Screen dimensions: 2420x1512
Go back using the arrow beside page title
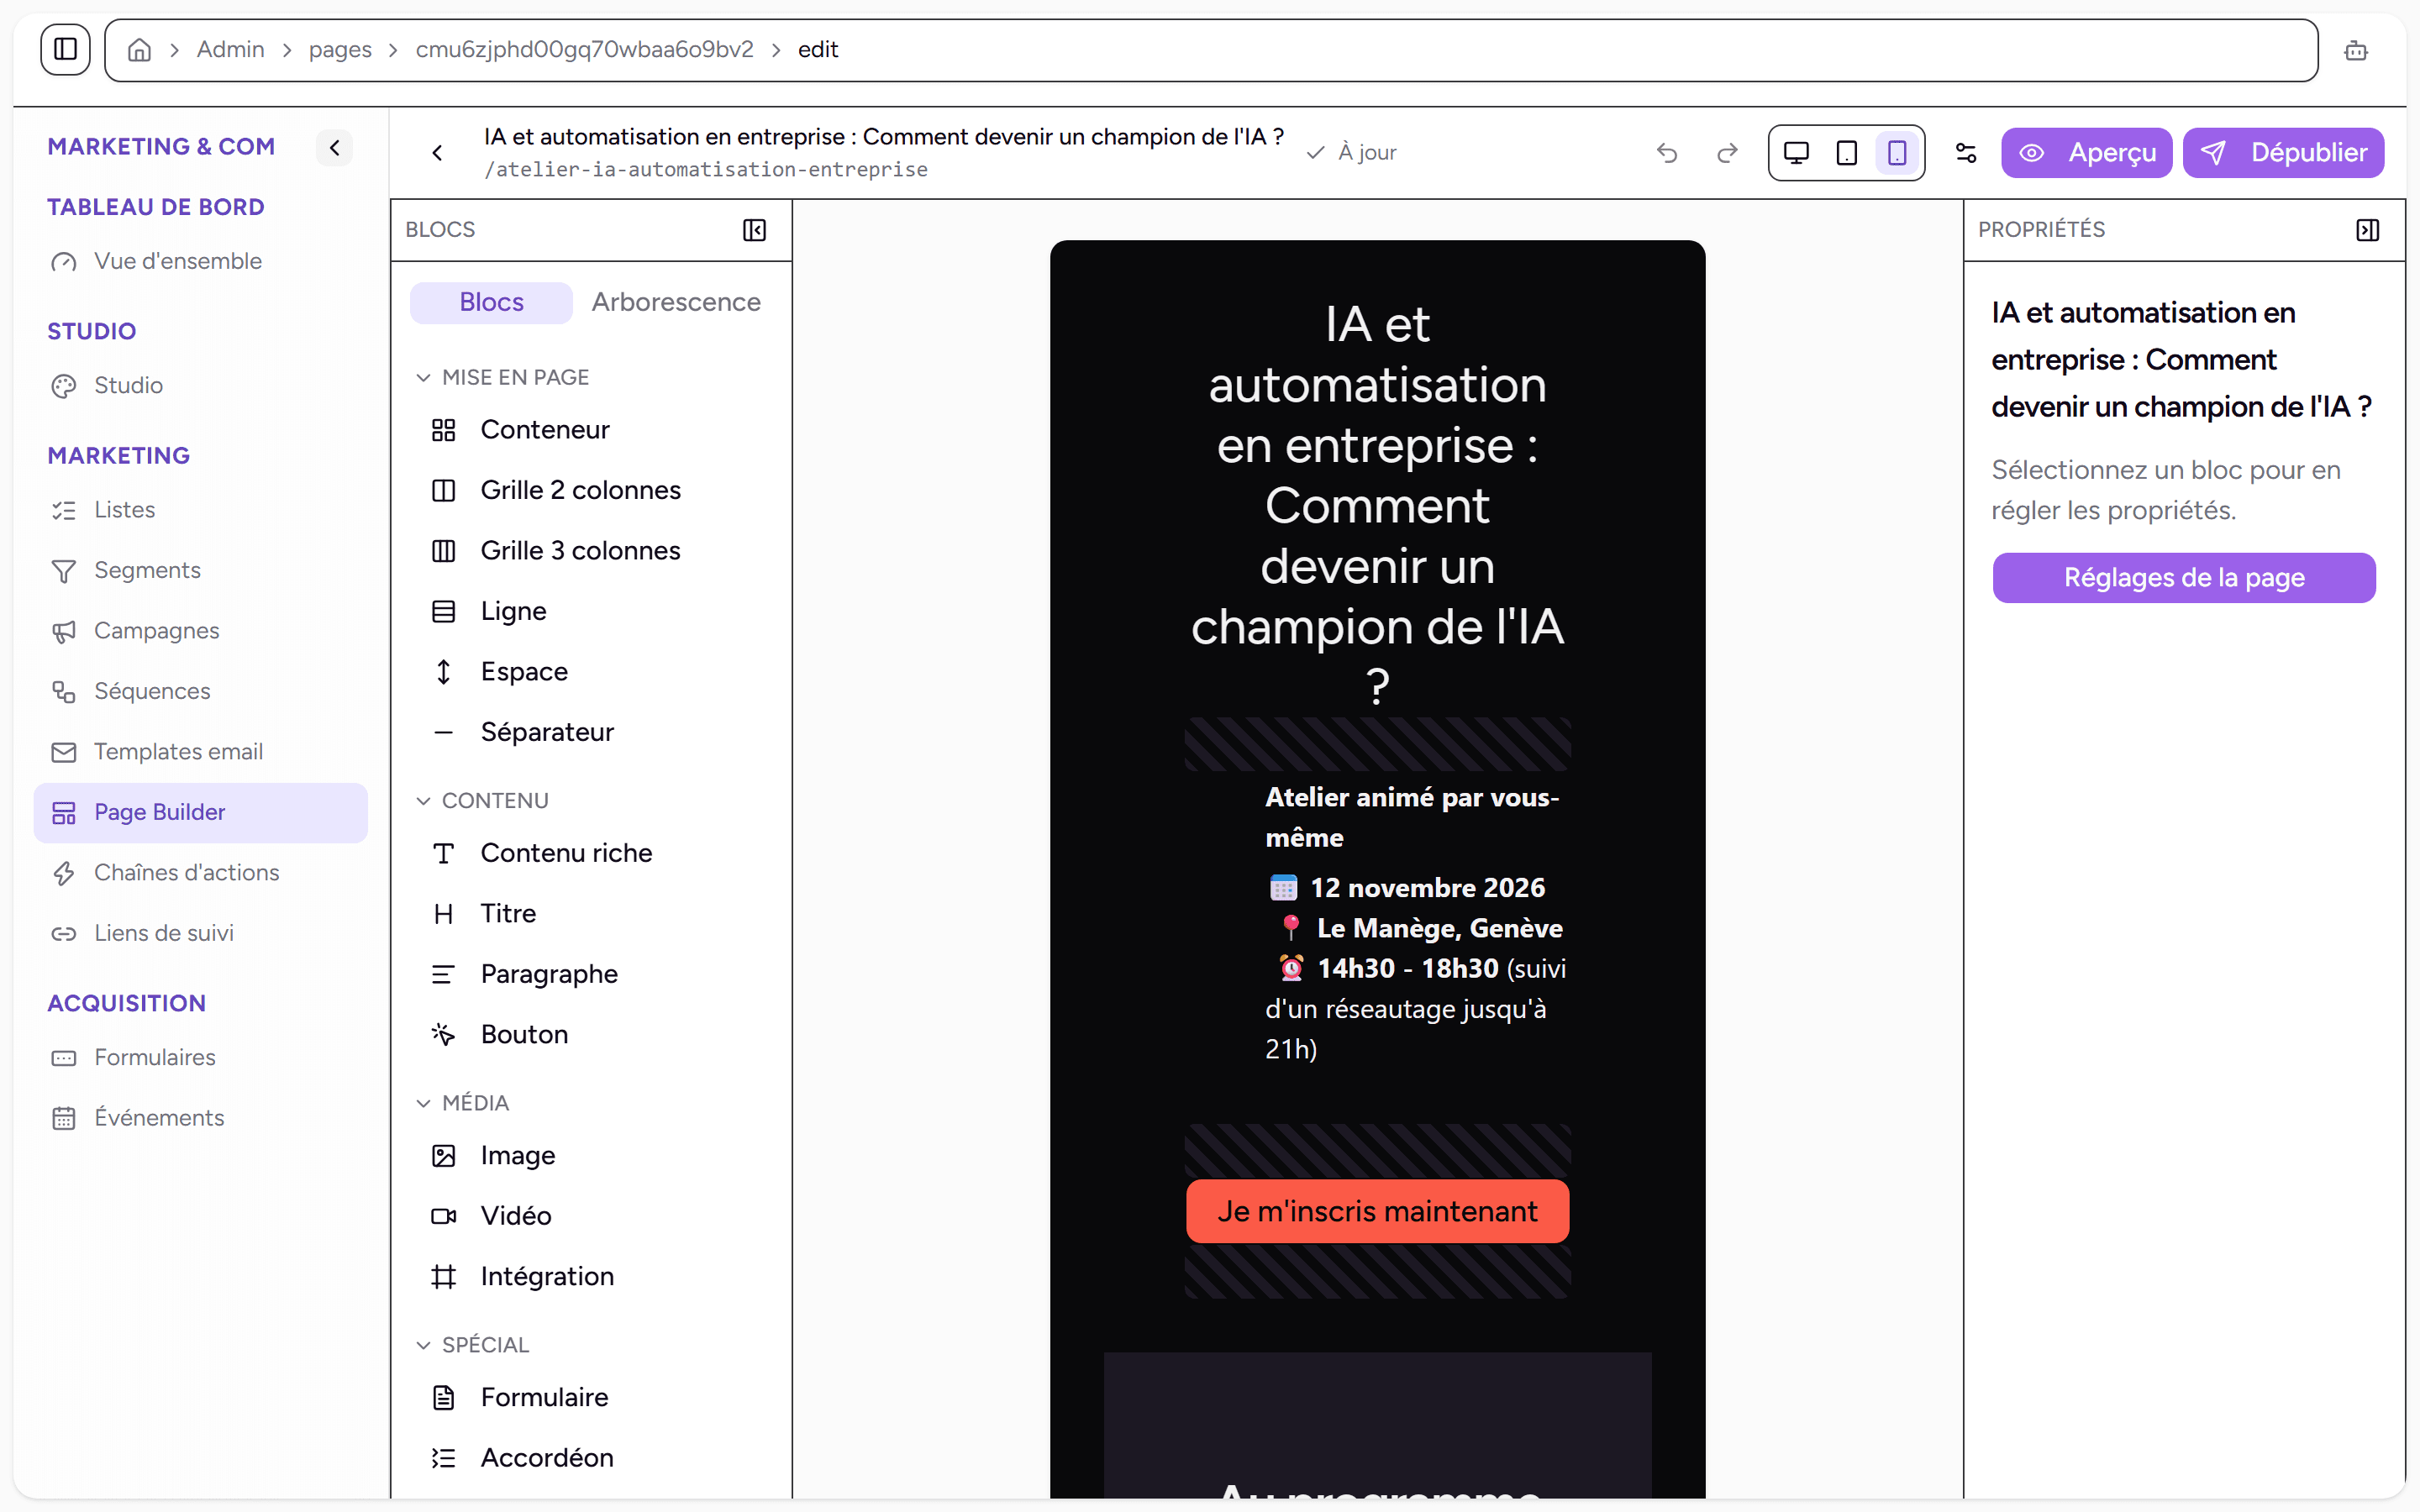pyautogui.click(x=437, y=152)
